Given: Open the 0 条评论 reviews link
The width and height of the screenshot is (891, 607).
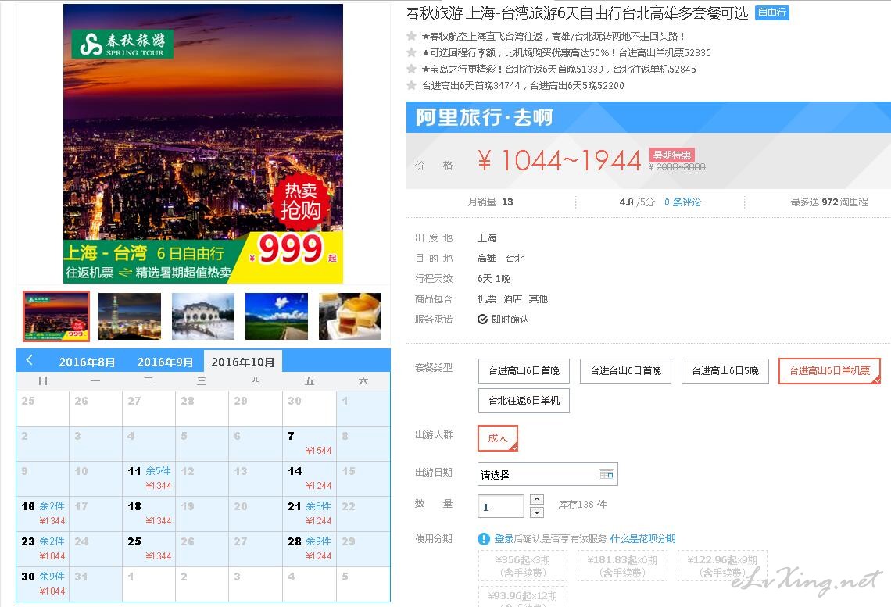Looking at the screenshot, I should click(682, 202).
